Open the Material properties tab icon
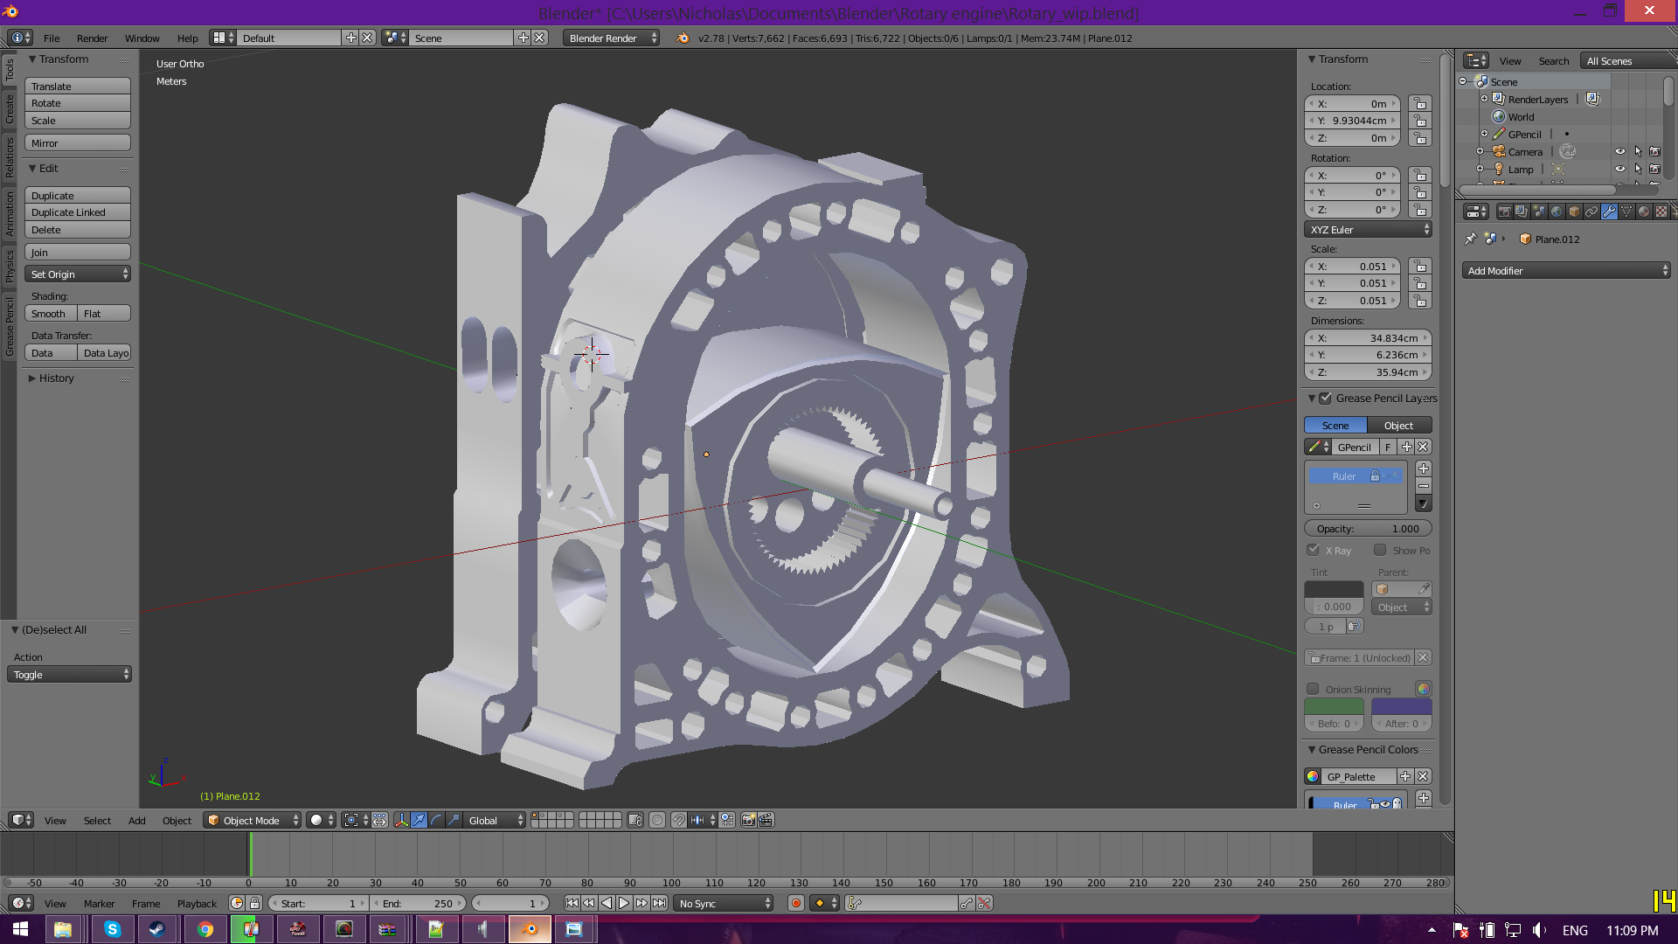The width and height of the screenshot is (1678, 944). [x=1643, y=212]
